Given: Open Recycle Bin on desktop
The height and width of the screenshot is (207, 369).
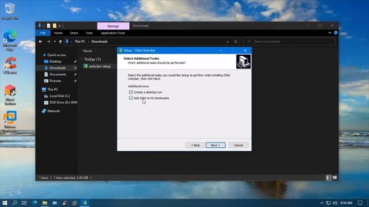Looking at the screenshot, I should click(x=10, y=11).
